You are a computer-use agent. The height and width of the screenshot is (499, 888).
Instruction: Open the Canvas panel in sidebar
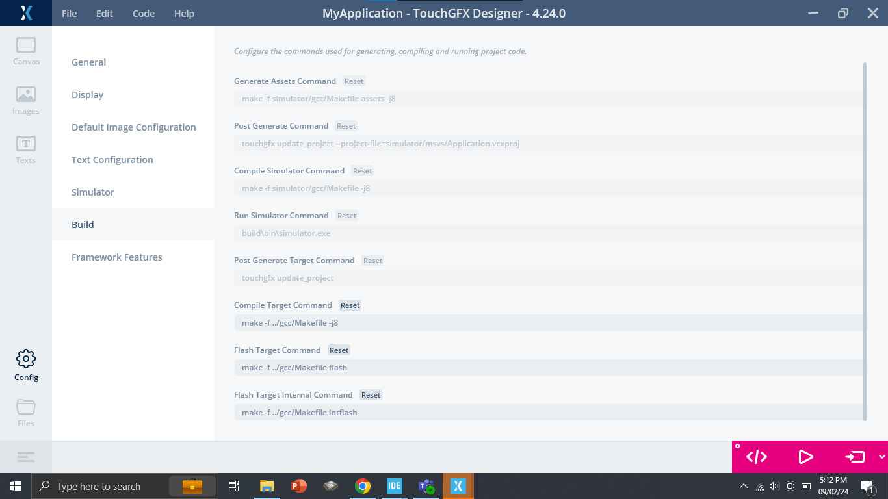[x=25, y=47]
